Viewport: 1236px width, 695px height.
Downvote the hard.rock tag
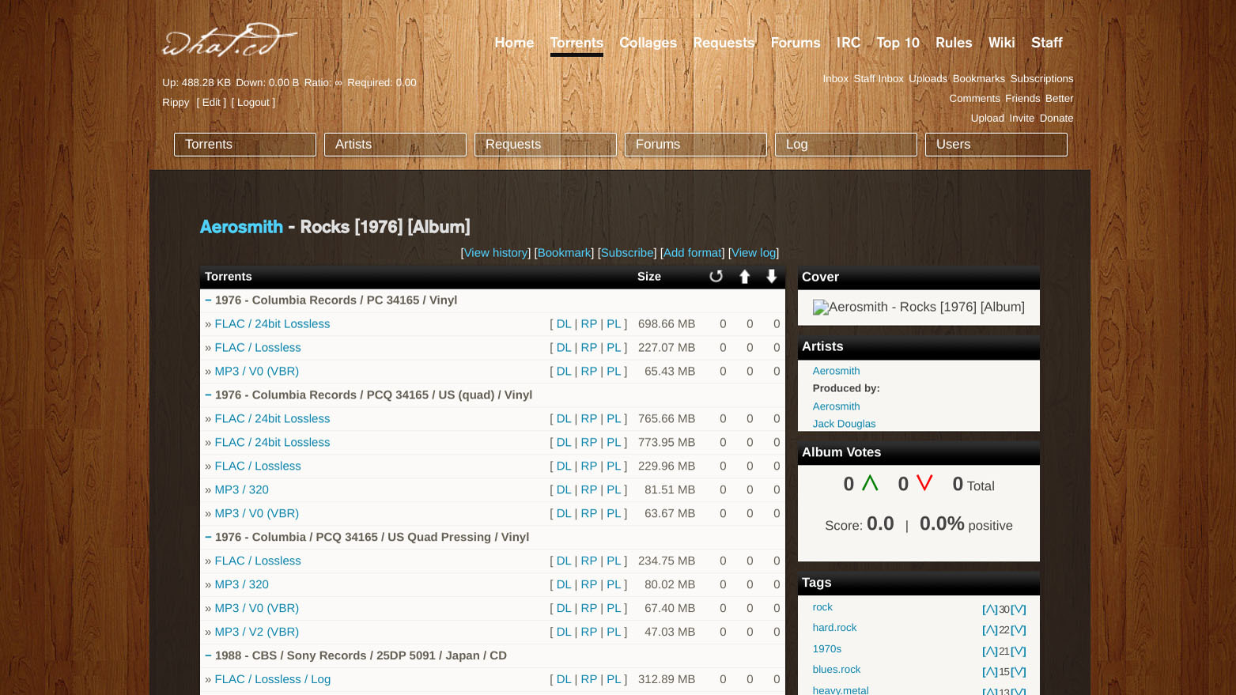[1019, 630]
